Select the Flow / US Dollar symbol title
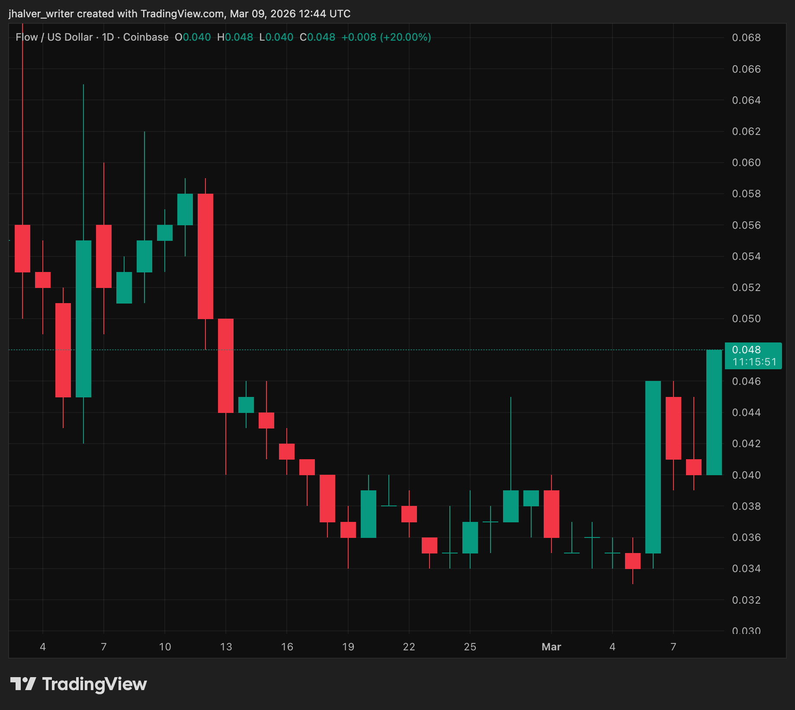The image size is (795, 710). tap(54, 37)
